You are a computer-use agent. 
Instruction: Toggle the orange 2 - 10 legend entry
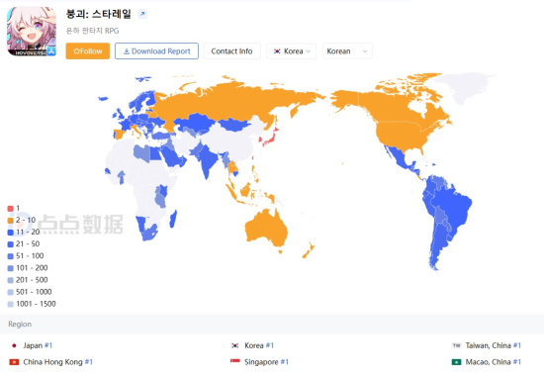pos(22,220)
